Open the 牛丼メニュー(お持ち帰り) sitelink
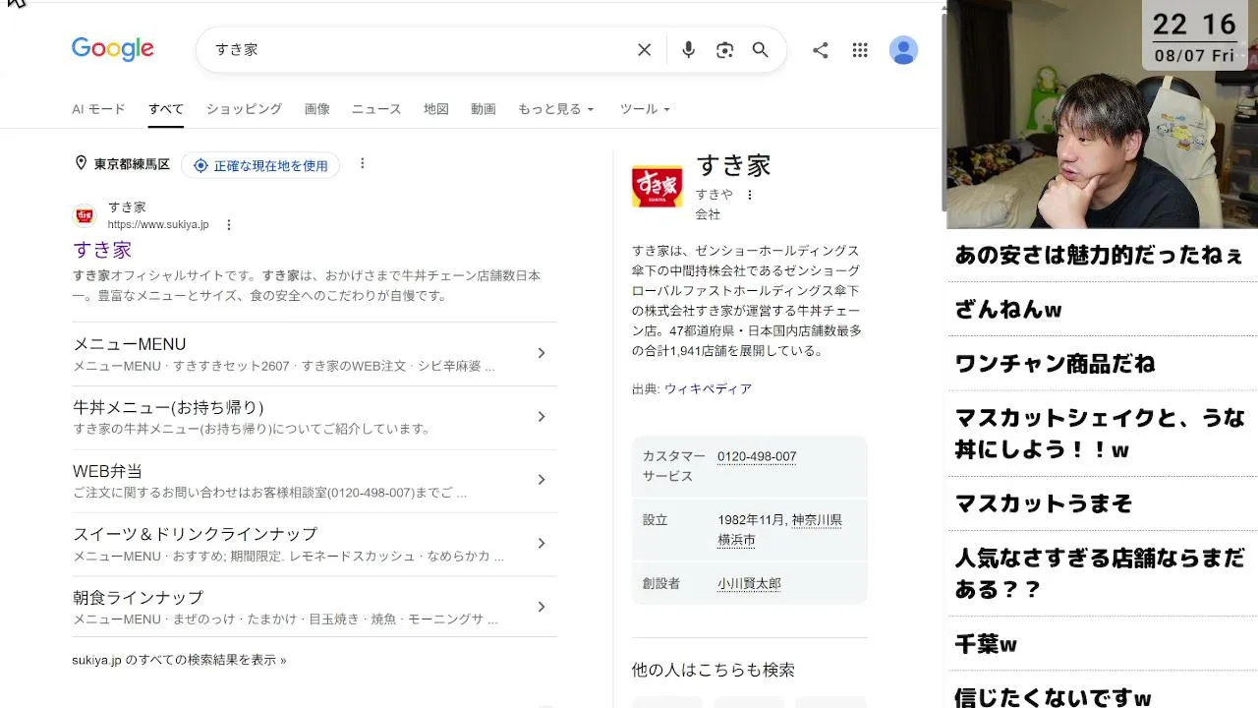The image size is (1258, 708). click(x=168, y=407)
